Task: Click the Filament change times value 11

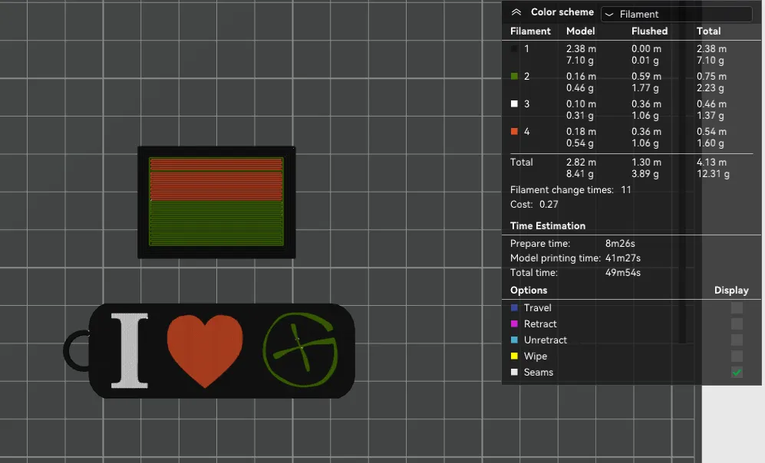Action: pyautogui.click(x=626, y=189)
